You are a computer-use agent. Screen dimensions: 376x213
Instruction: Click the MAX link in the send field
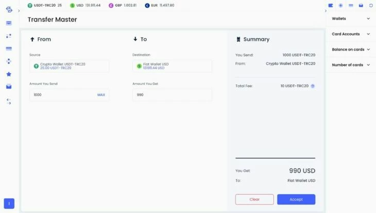101,95
